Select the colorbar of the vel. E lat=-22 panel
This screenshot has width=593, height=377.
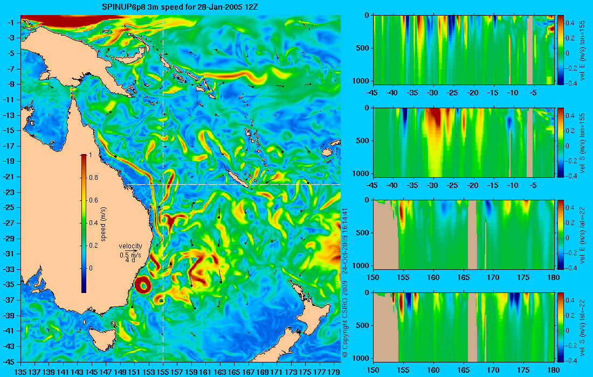point(561,235)
